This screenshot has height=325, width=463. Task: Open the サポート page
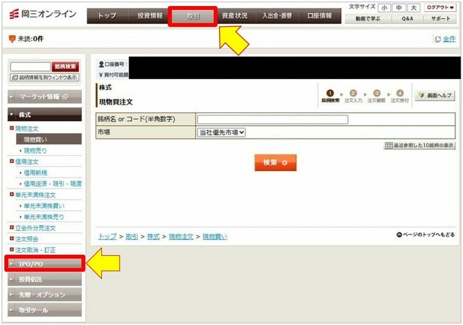(440, 19)
